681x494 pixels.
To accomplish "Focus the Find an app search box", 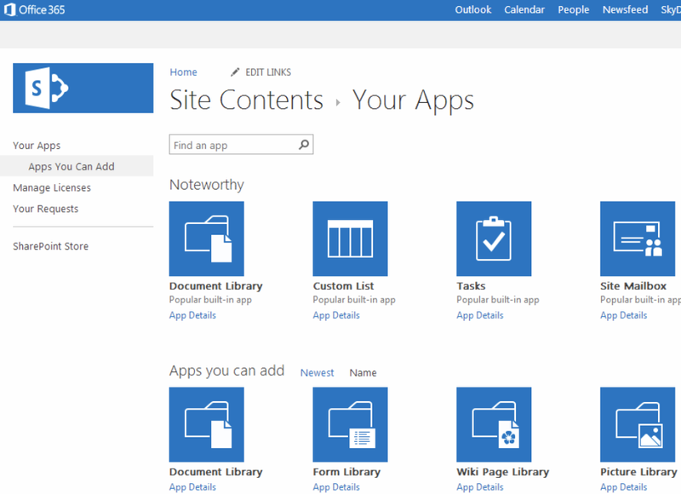I will click(241, 144).
